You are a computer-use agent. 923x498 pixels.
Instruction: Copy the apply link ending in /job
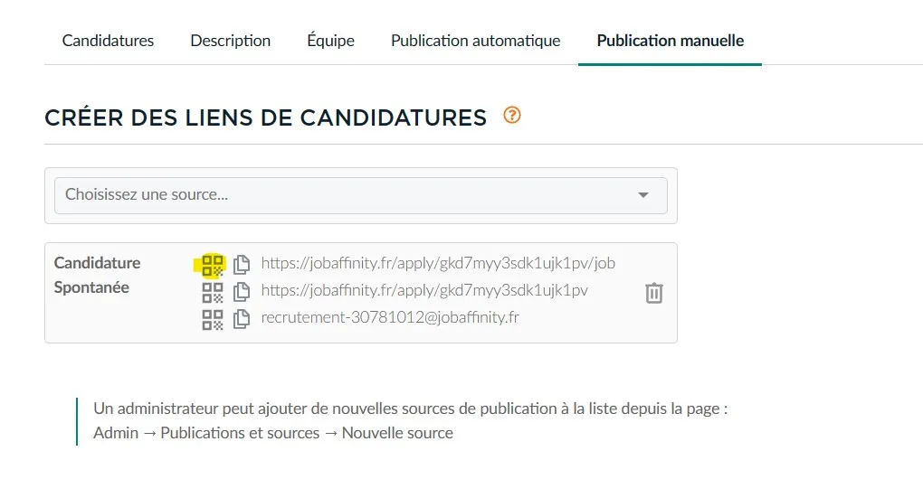[x=242, y=265]
